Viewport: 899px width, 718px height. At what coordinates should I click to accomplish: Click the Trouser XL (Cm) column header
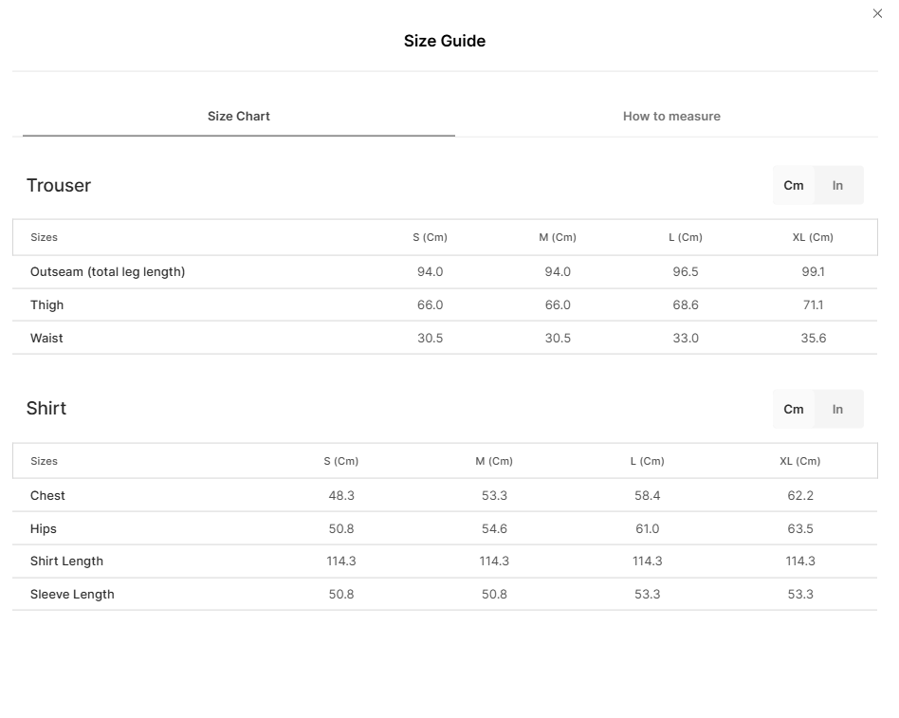pos(813,237)
